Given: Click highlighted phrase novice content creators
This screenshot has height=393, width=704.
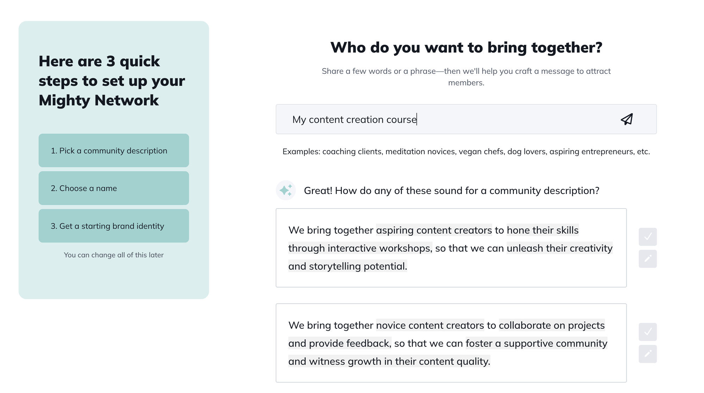Looking at the screenshot, I should 430,326.
